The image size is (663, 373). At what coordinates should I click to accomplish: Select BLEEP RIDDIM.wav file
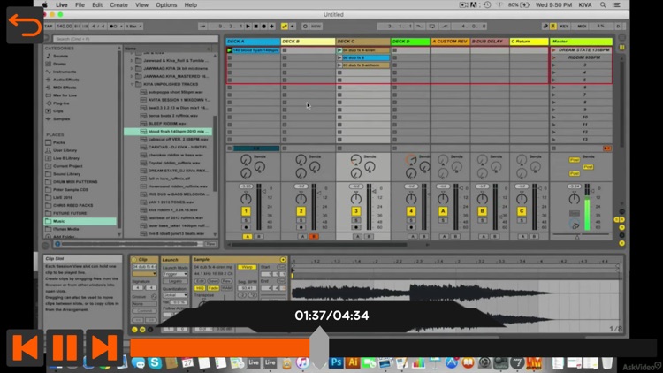[166, 124]
